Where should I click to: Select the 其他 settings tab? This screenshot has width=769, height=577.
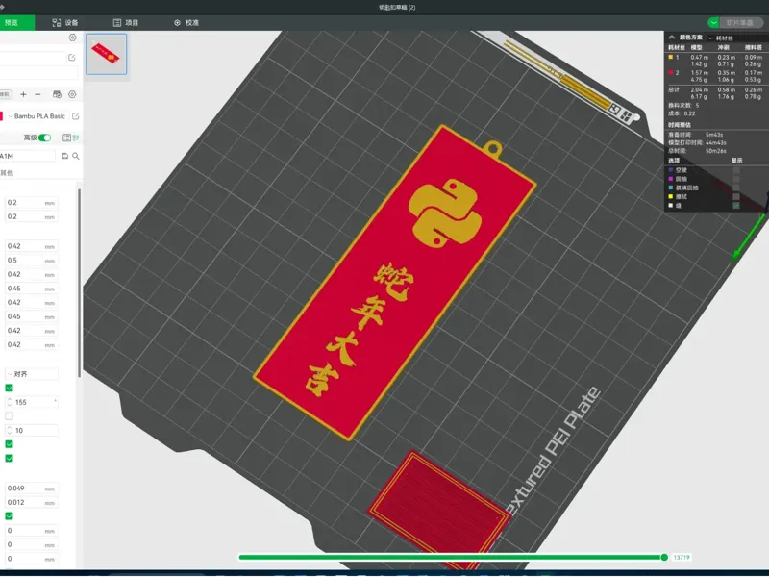[7, 173]
